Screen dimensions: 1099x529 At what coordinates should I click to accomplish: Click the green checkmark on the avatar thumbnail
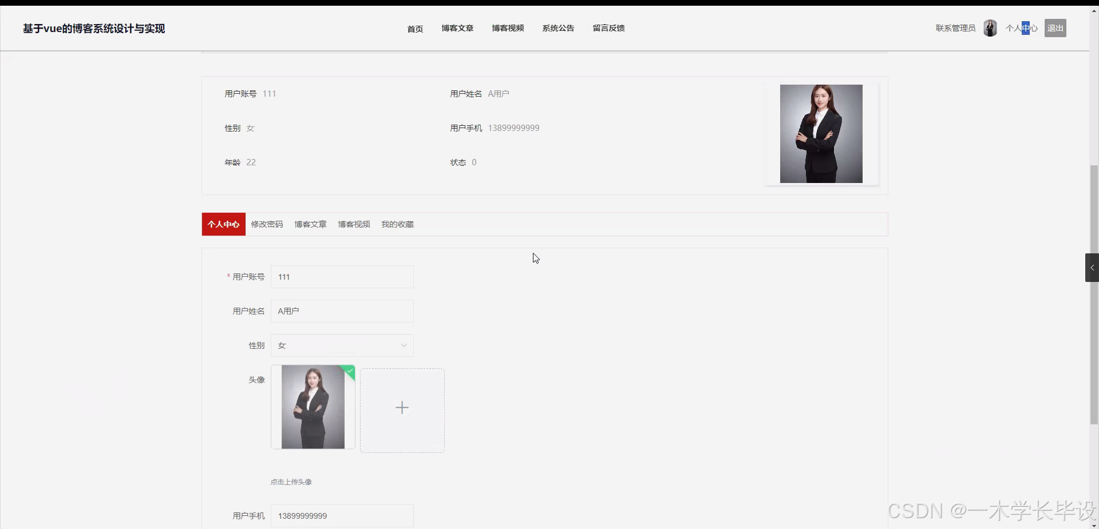349,372
